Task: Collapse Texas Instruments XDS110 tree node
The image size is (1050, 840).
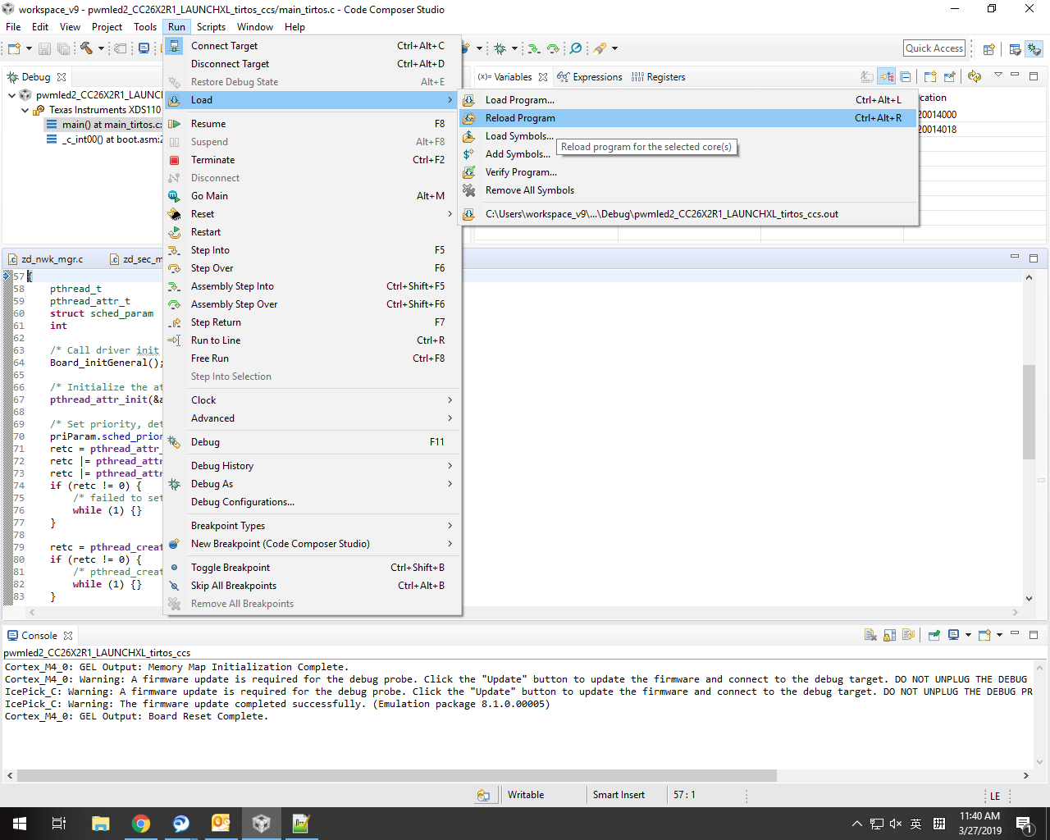Action: tap(25, 110)
